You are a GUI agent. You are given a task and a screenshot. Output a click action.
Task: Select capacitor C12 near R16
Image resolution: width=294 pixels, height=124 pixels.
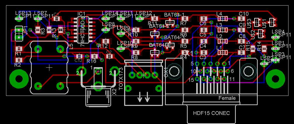(79, 56)
